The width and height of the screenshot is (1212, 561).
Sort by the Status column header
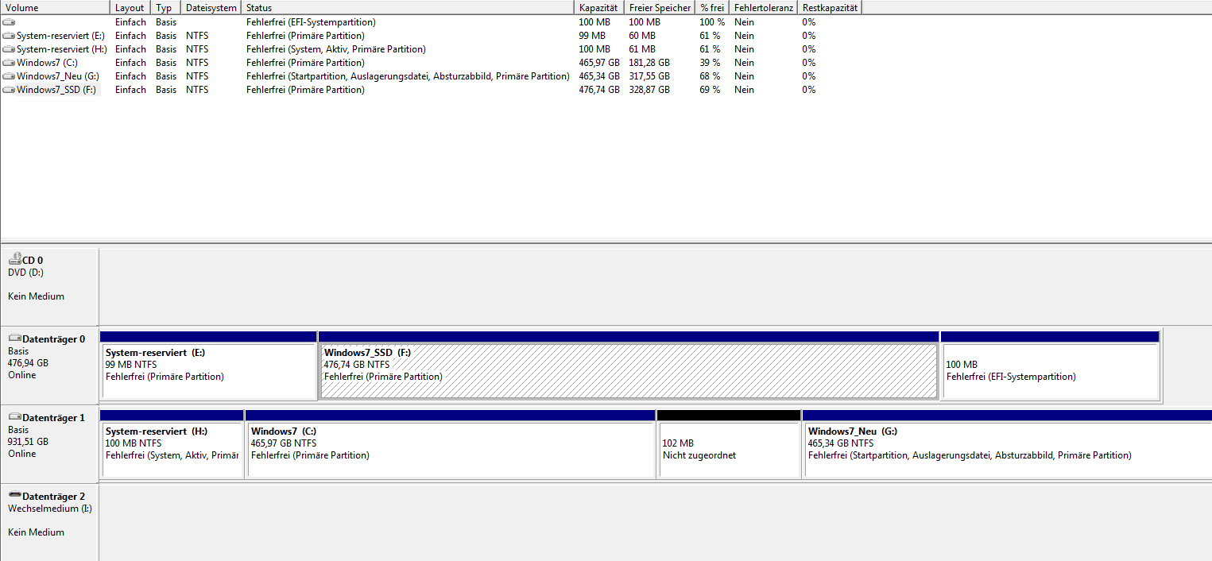click(408, 7)
